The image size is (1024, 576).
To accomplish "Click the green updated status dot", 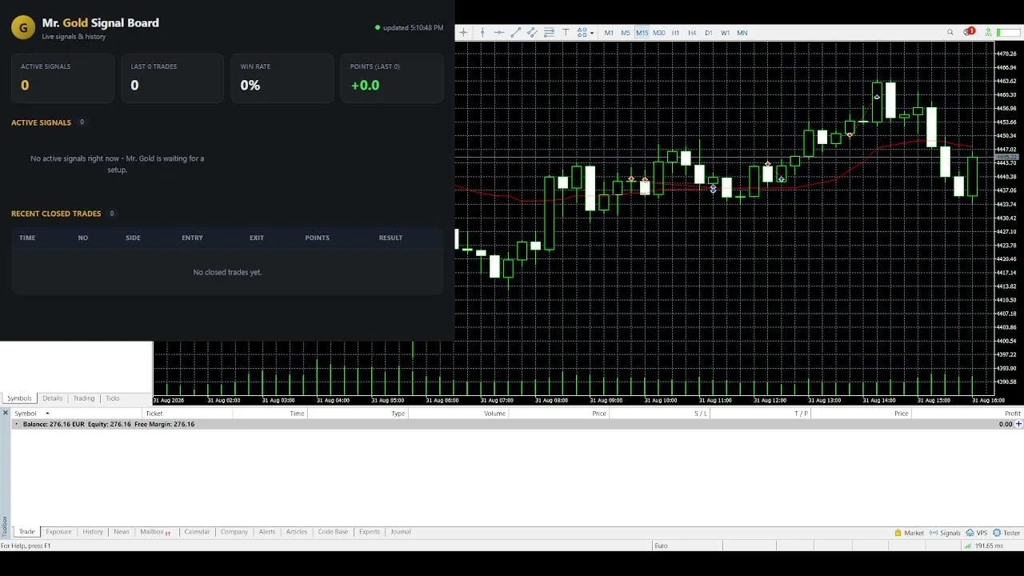I will click(x=378, y=28).
